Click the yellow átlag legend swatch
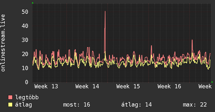215x112 pixels. pos(10,104)
